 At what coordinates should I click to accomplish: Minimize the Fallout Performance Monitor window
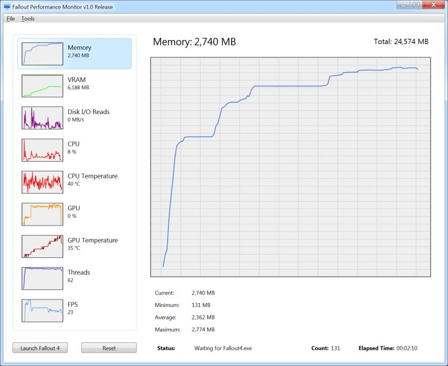tap(404, 5)
